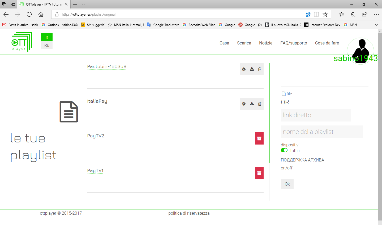Viewport: 382px width, 225px height.
Task: Toggle archive support on/off
Action: (286, 168)
